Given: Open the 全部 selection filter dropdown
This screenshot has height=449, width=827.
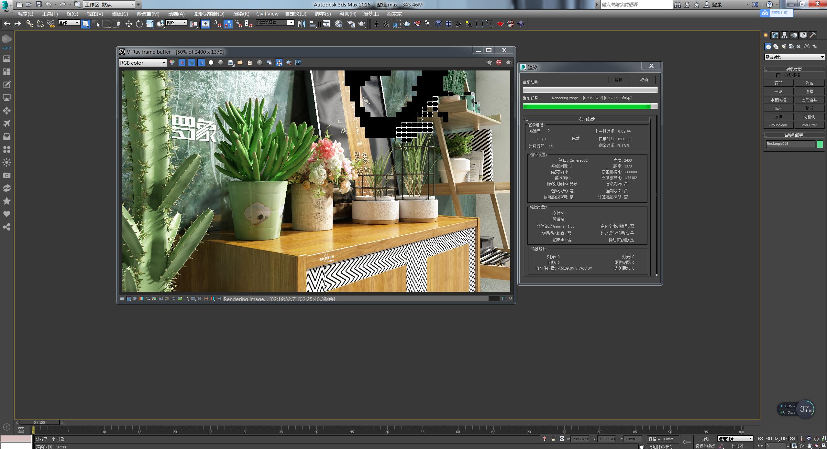Looking at the screenshot, I should click(69, 23).
